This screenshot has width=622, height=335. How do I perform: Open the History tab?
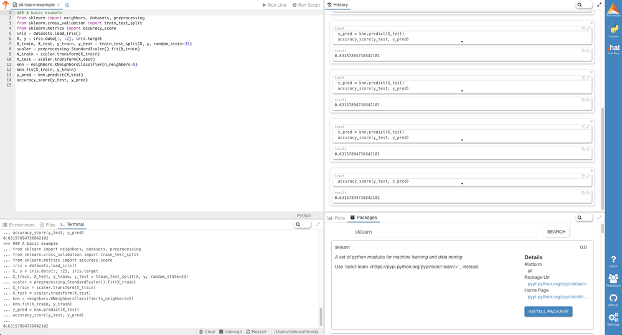pos(337,5)
